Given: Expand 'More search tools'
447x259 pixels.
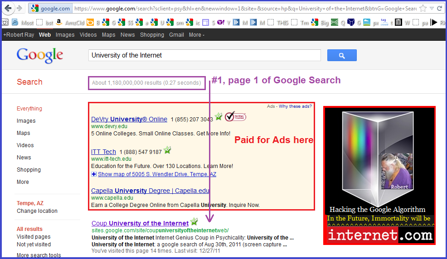Looking at the screenshot, I should point(39,255).
